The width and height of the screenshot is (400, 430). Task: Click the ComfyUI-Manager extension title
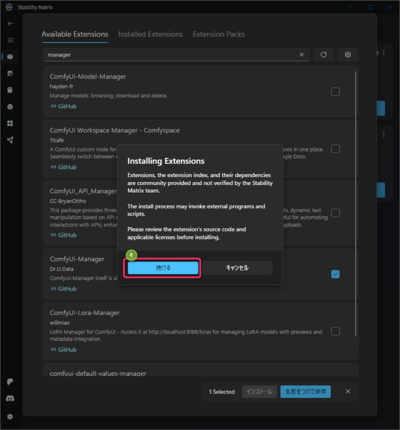77,259
